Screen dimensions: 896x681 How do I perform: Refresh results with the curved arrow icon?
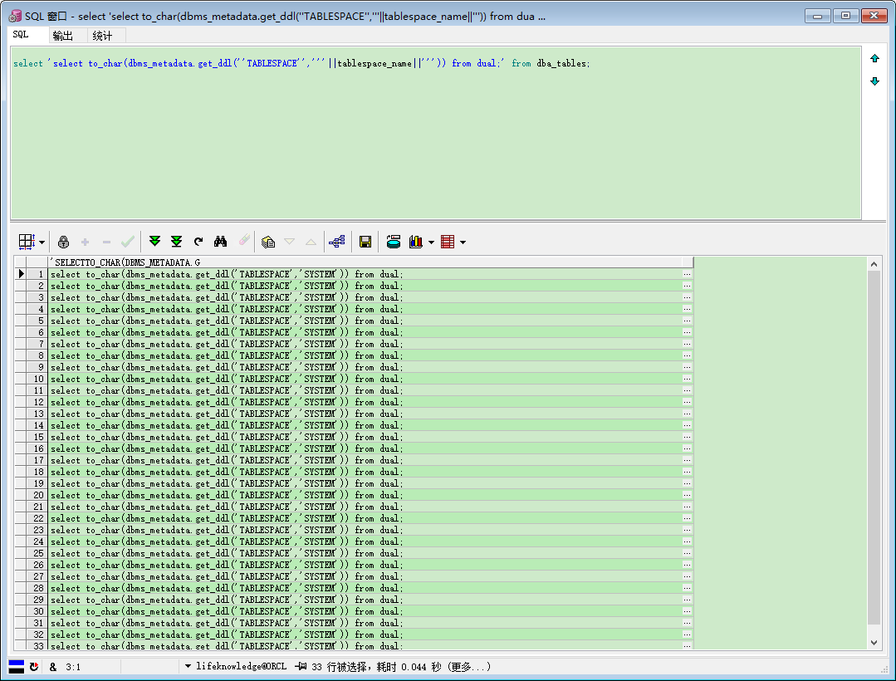click(x=198, y=242)
